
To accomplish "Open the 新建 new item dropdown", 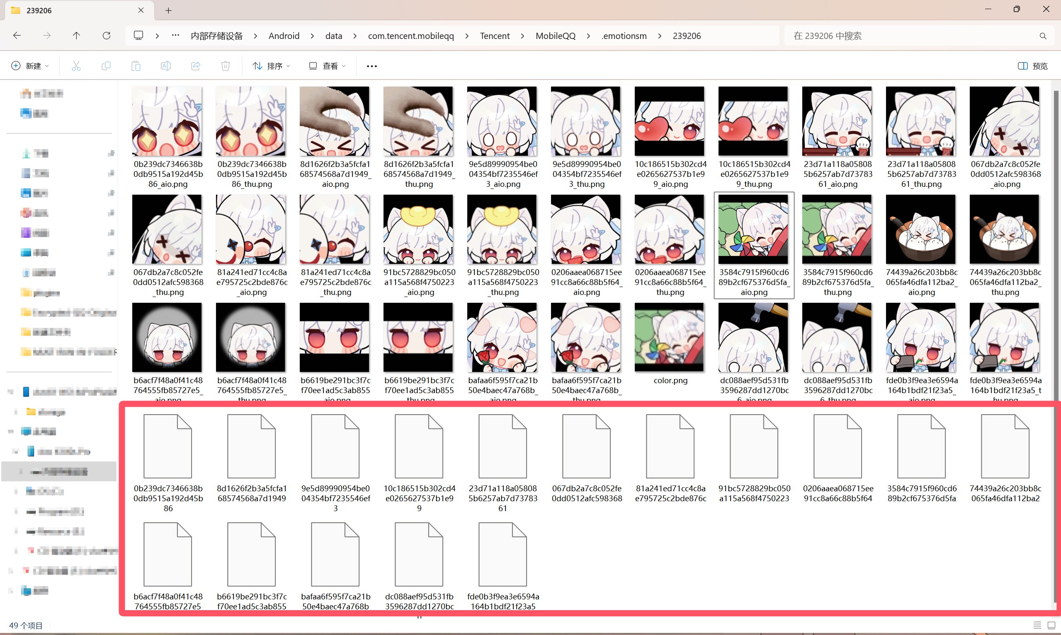I will click(x=30, y=66).
